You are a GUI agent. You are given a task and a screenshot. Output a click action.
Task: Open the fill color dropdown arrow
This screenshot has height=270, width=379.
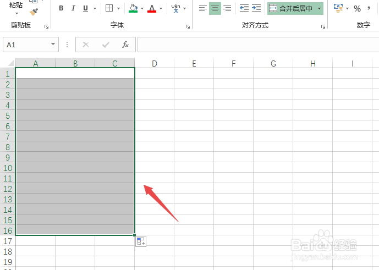point(142,8)
